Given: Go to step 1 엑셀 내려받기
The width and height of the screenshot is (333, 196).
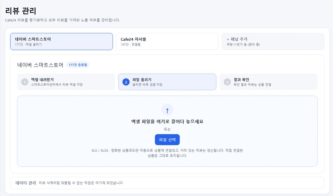Looking at the screenshot, I should click(66, 82).
